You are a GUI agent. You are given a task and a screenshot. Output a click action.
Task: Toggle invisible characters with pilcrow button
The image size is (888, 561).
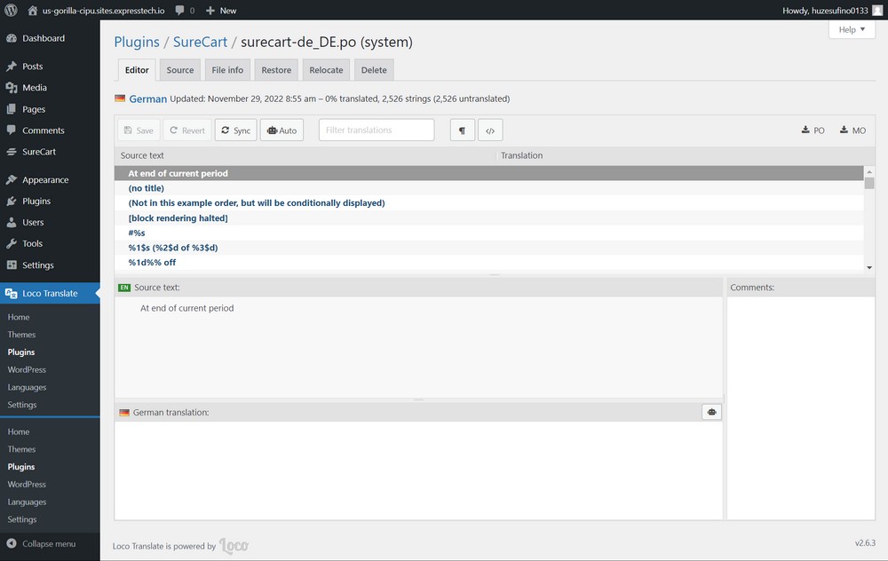462,130
